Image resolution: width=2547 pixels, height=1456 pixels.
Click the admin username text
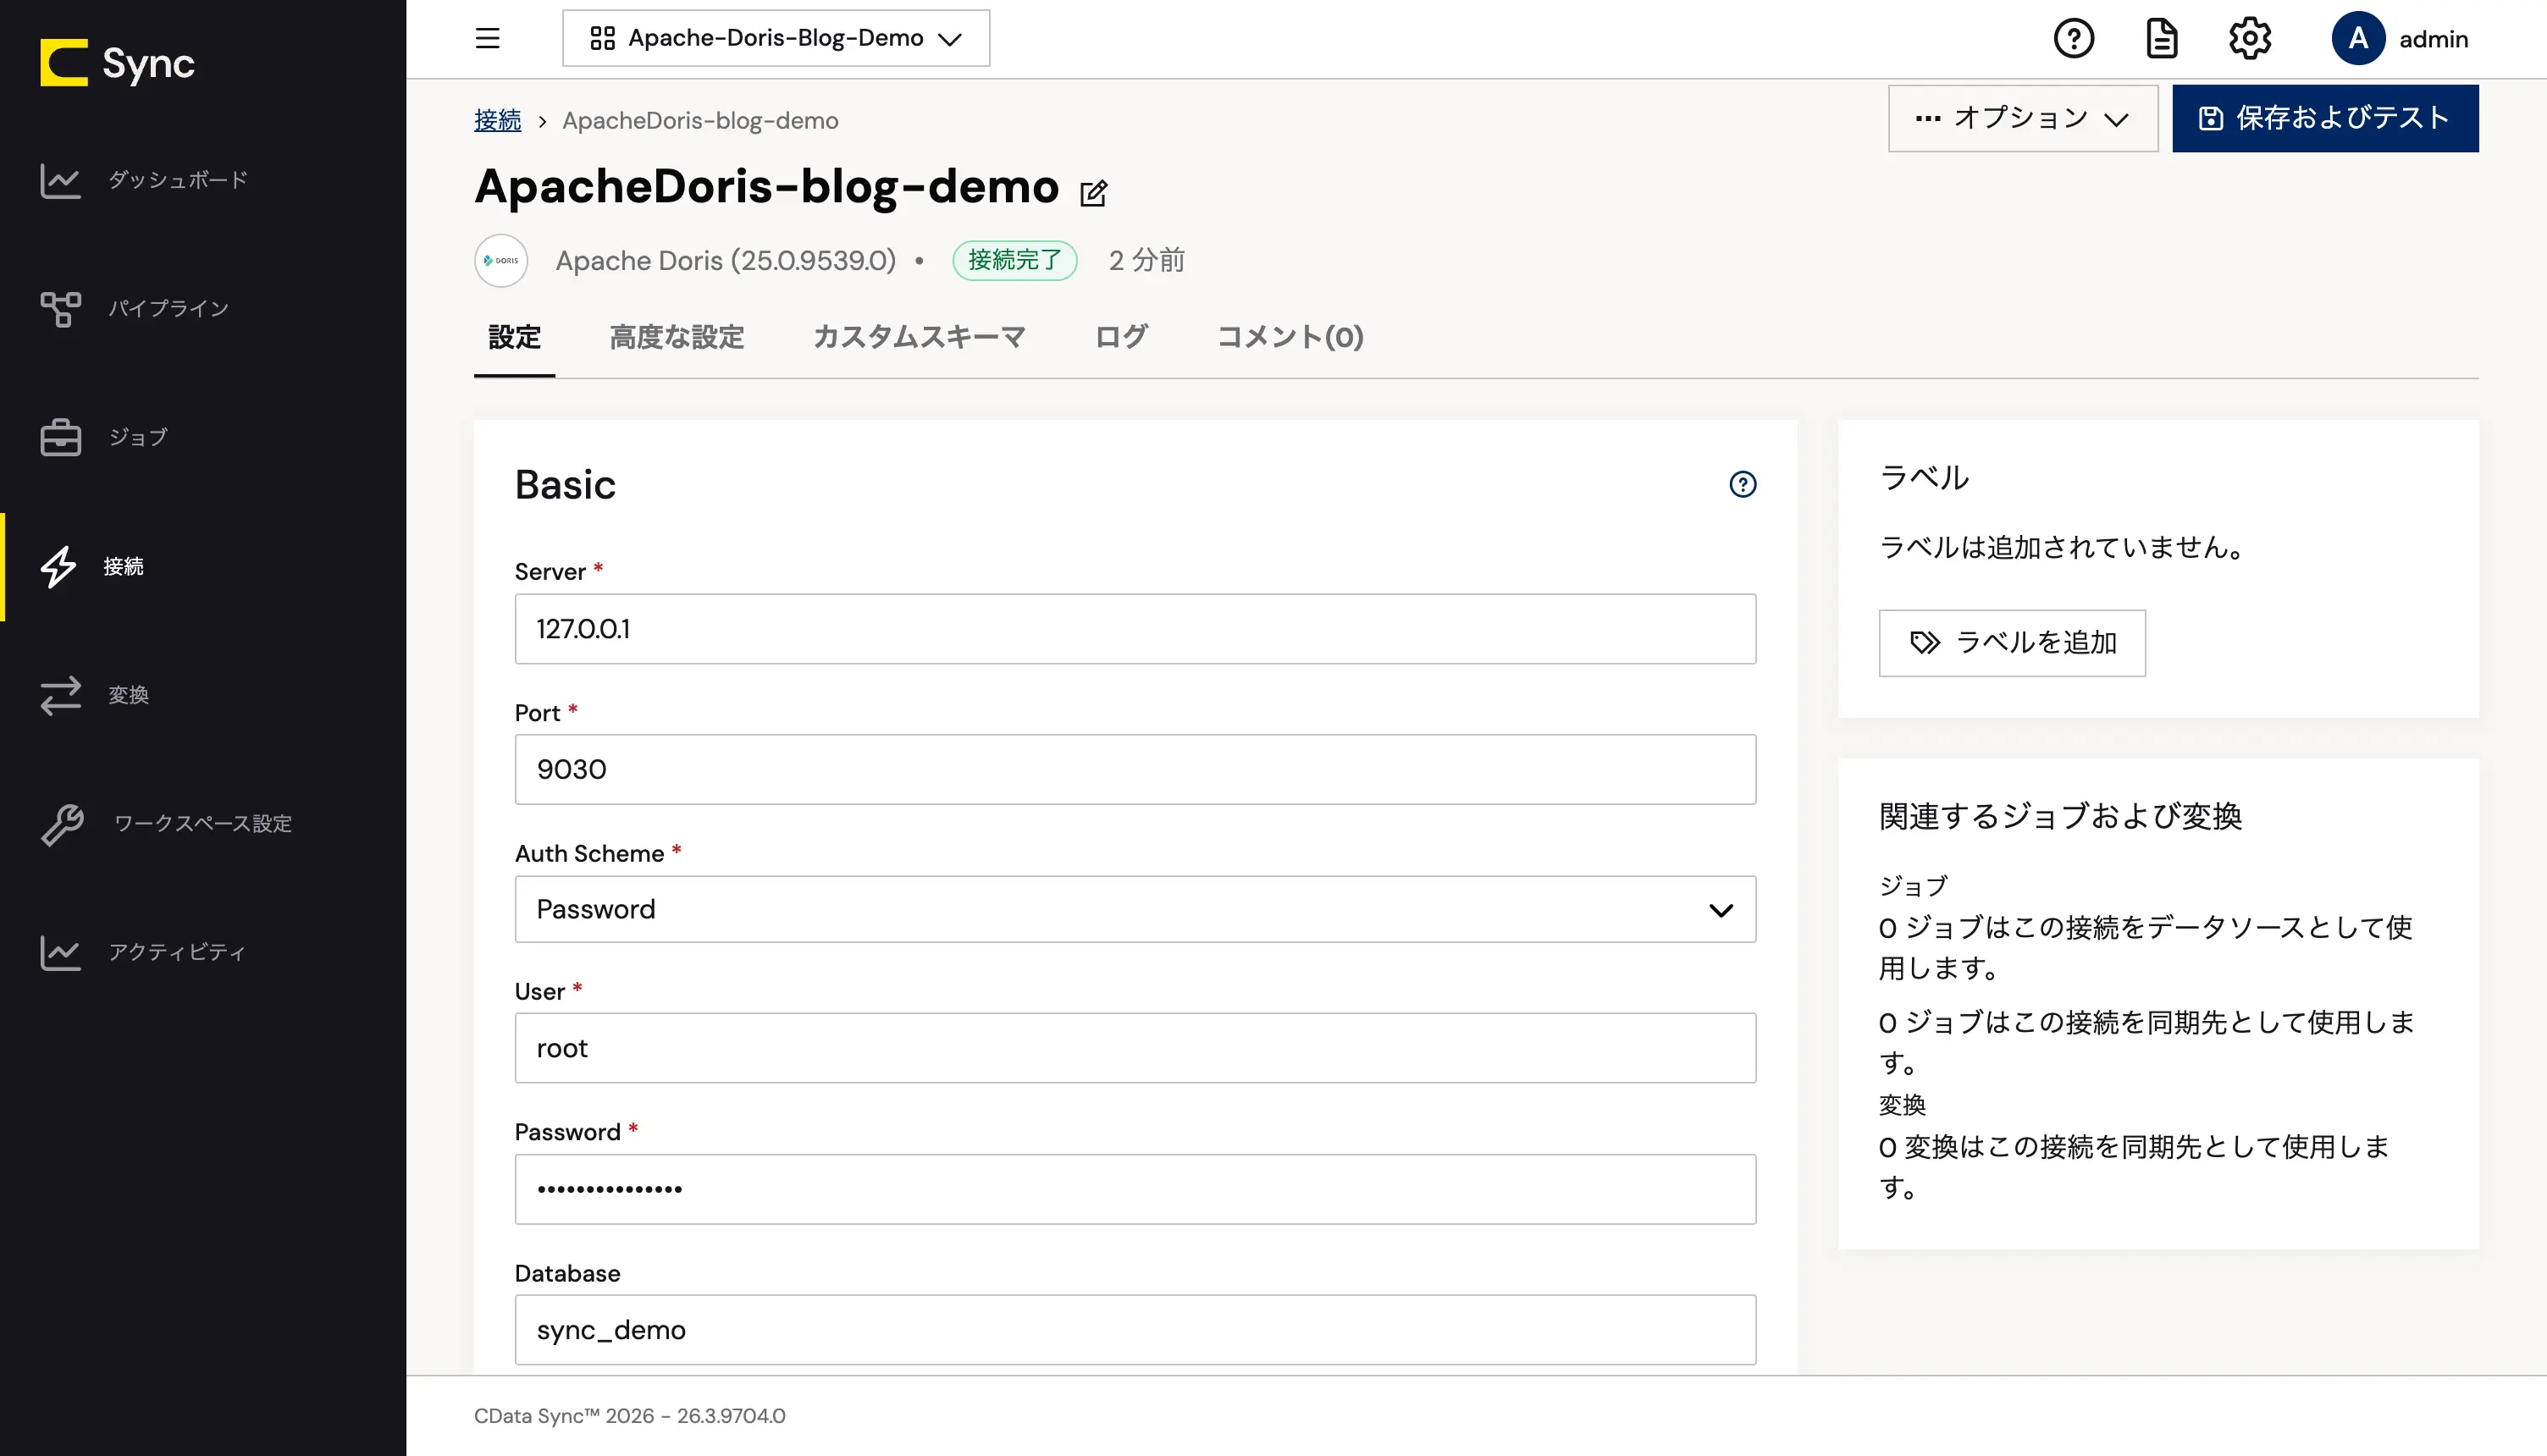pos(2433,39)
